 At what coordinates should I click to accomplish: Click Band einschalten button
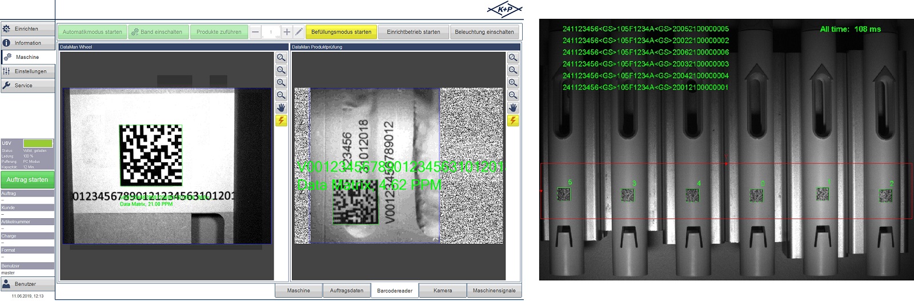coord(157,32)
